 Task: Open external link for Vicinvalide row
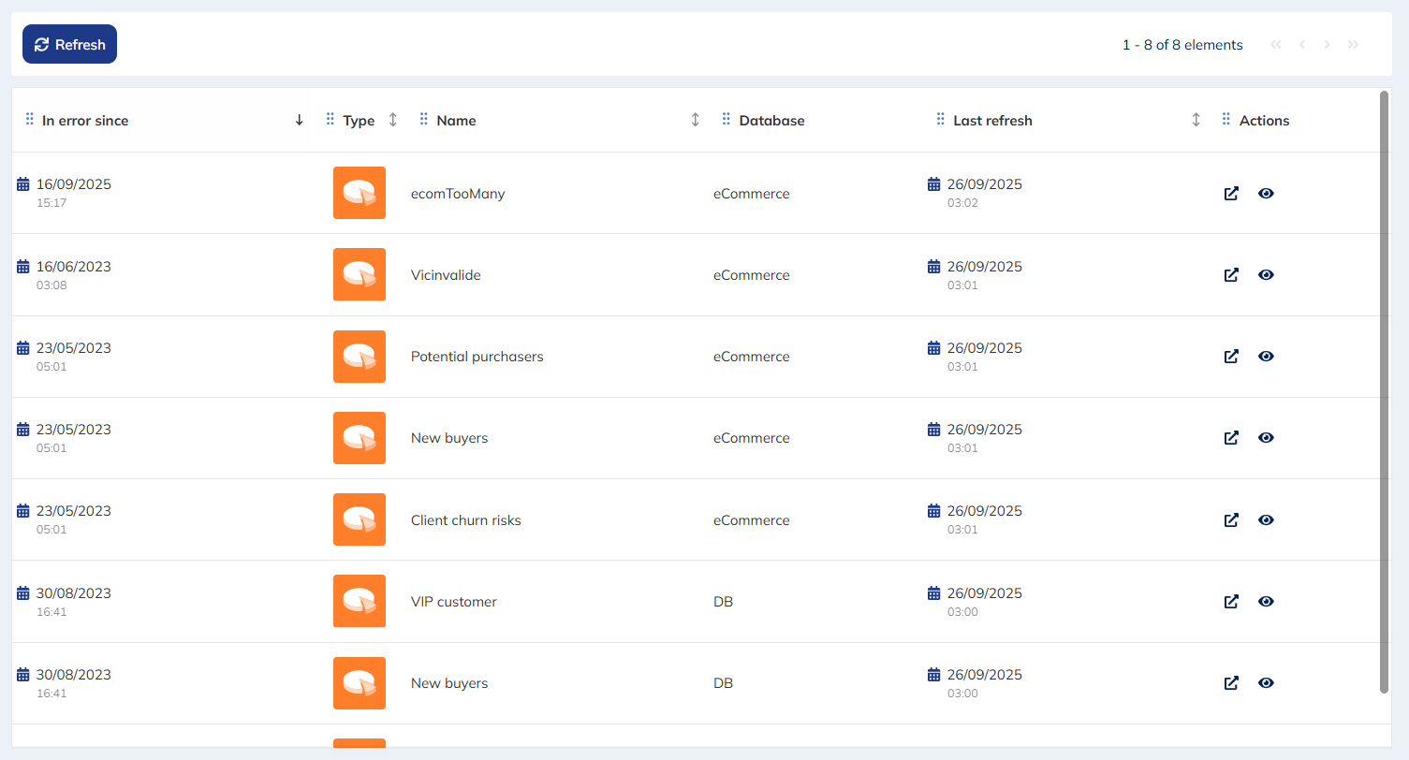[1231, 275]
